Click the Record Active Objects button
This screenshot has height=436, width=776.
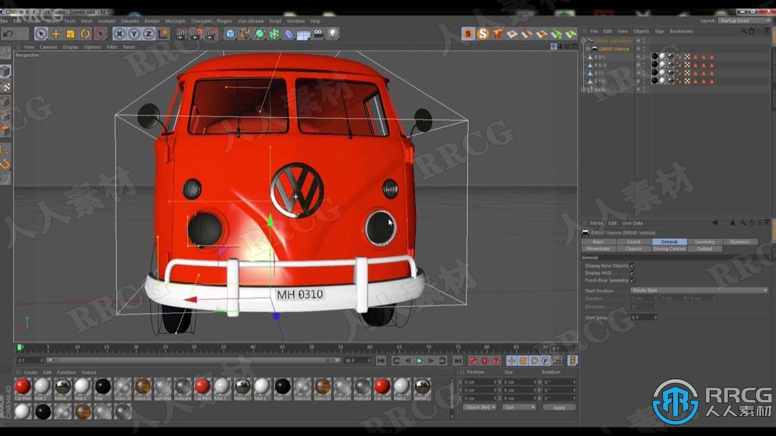(473, 361)
